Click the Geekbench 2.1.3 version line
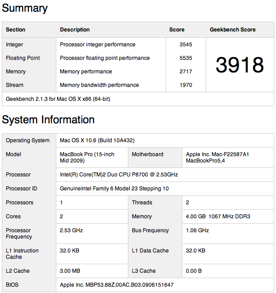The width and height of the screenshot is (276, 293). coord(58,99)
